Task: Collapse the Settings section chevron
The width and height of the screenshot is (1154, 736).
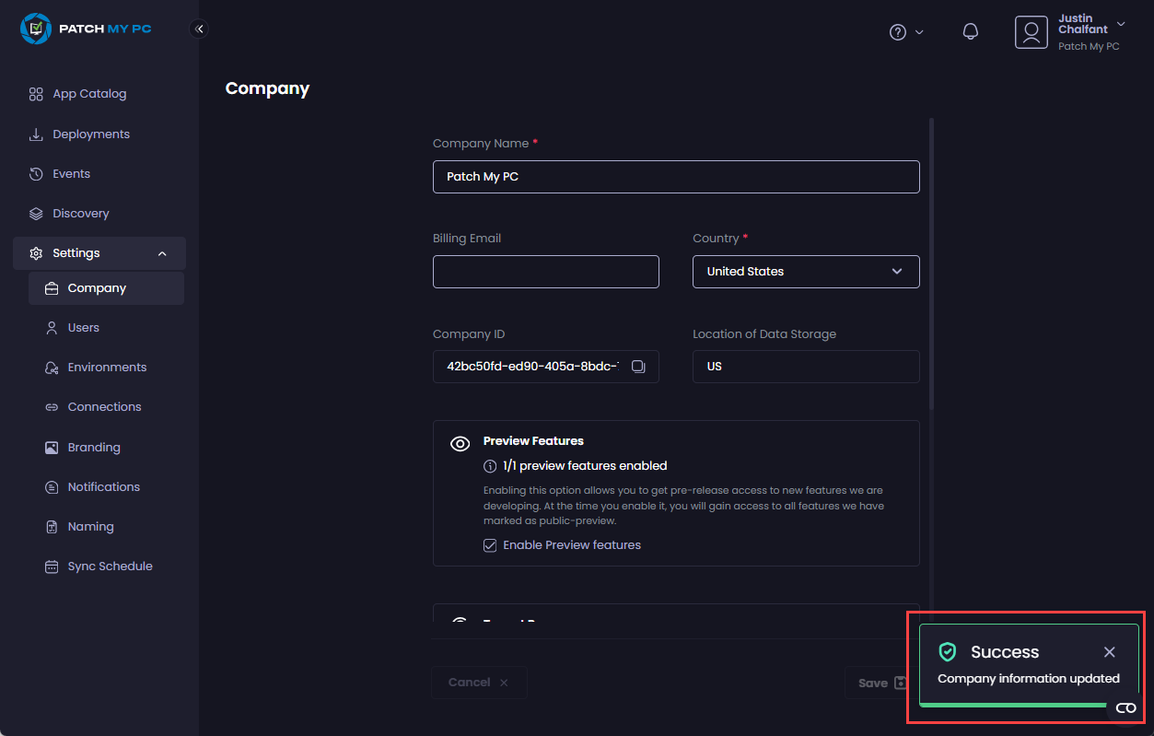Action: [x=162, y=252]
